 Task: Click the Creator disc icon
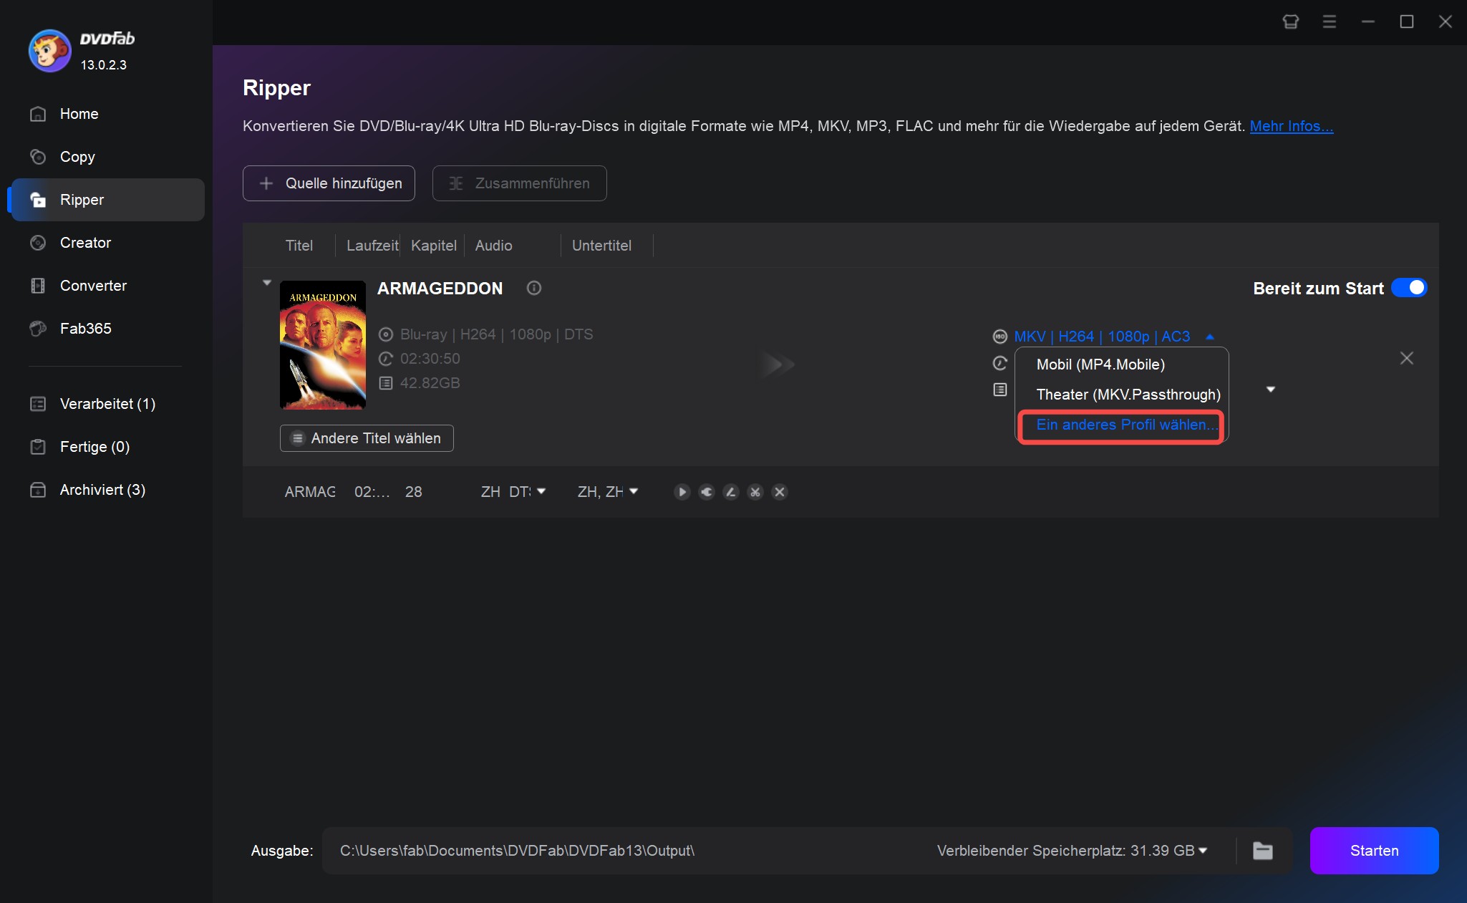[x=38, y=243]
